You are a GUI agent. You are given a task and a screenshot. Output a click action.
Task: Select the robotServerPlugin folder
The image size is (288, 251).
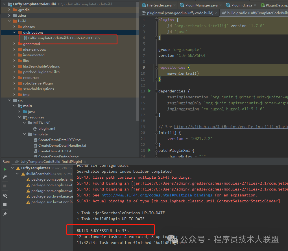pyautogui.click(x=38, y=83)
